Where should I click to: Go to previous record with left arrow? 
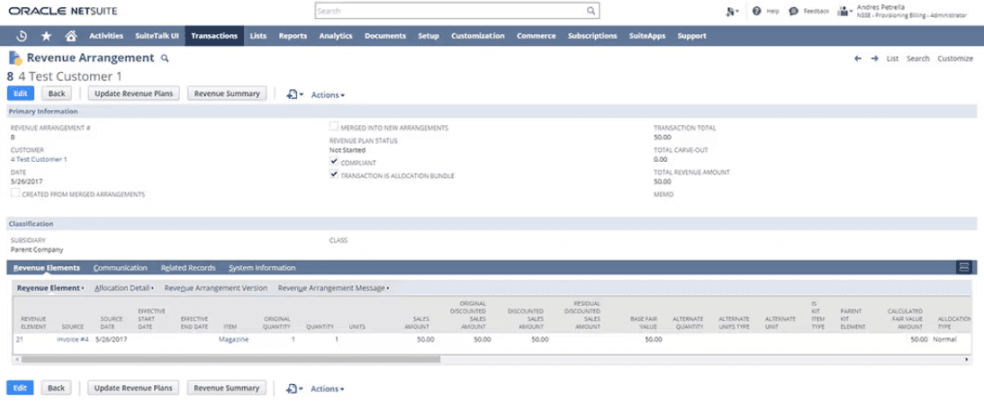coord(858,58)
